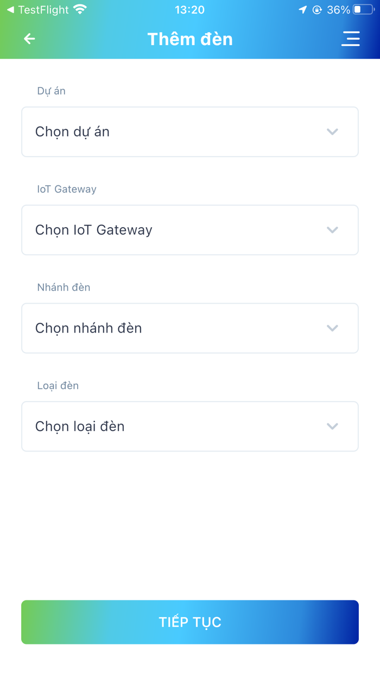Tap the location arrow status icon
Image resolution: width=380 pixels, height=676 pixels.
pos(303,10)
